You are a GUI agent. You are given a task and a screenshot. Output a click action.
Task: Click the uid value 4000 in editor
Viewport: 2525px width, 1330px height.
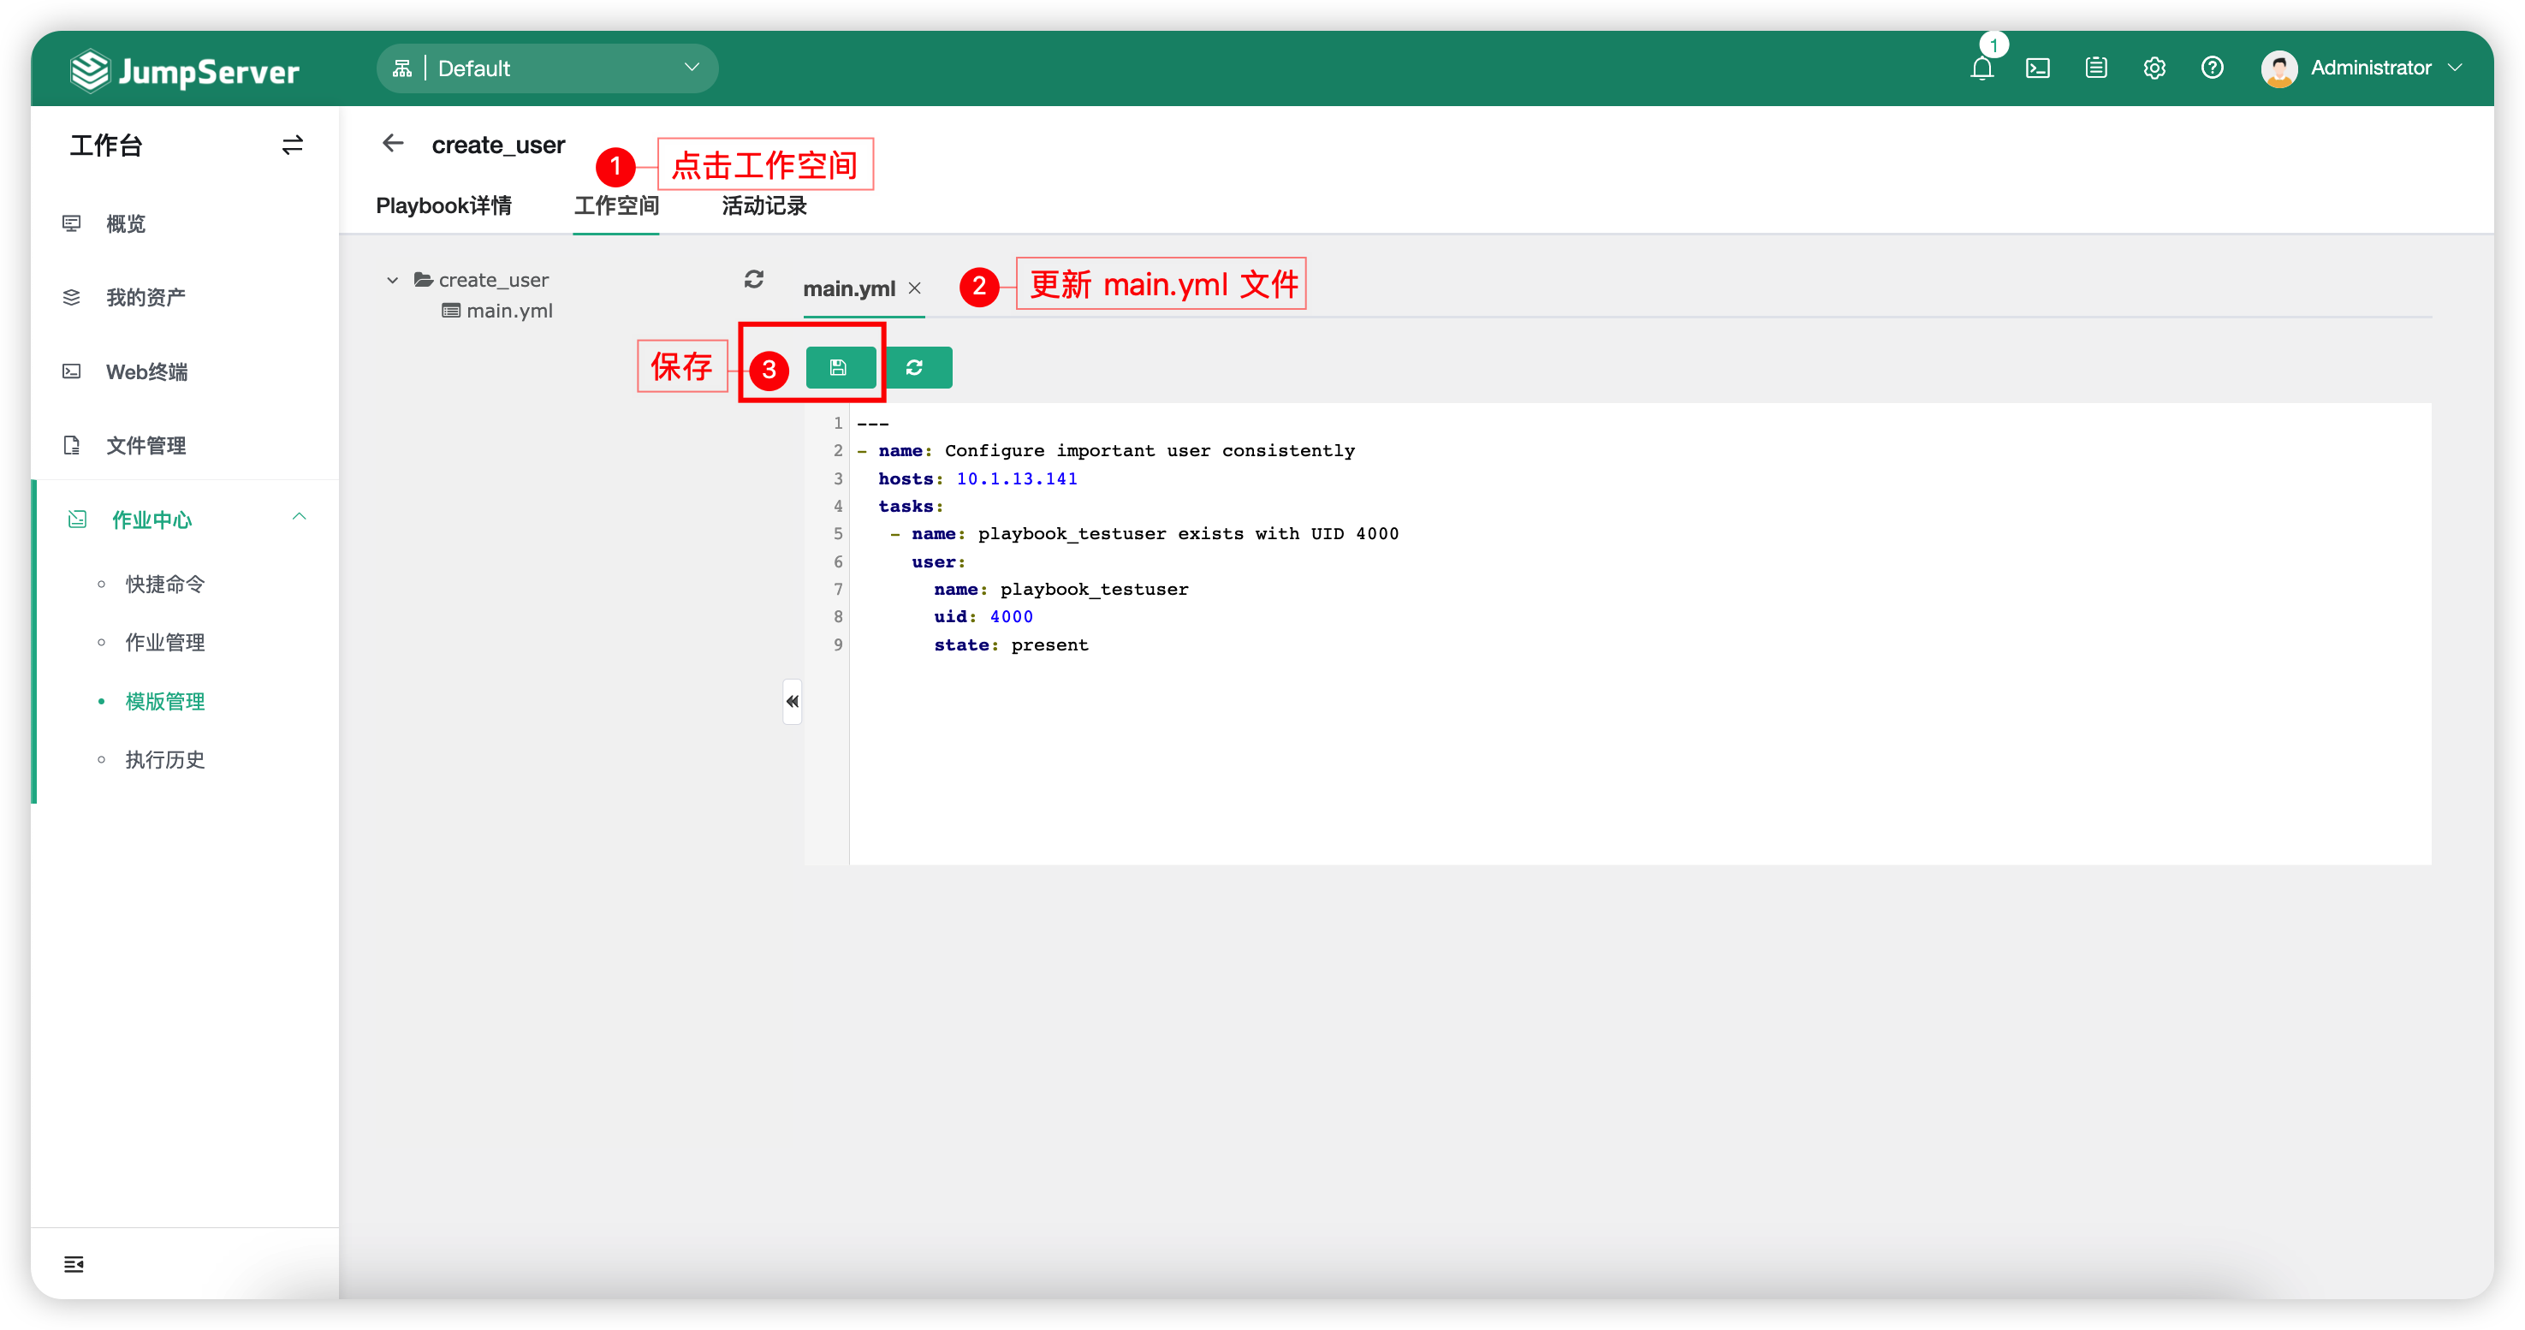tap(1011, 616)
